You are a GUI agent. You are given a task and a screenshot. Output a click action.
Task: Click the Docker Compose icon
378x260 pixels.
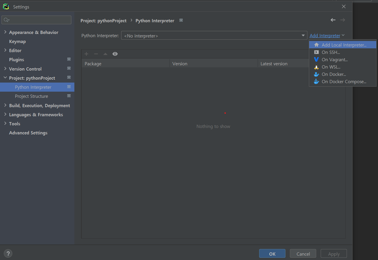coord(316,81)
